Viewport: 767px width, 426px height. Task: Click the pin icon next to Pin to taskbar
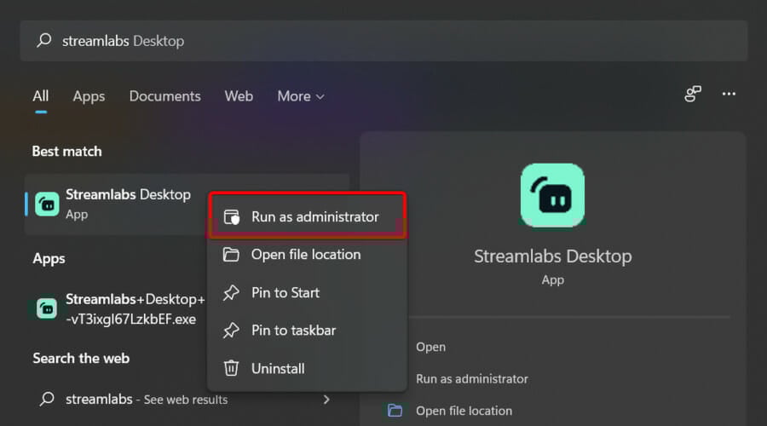tap(231, 330)
